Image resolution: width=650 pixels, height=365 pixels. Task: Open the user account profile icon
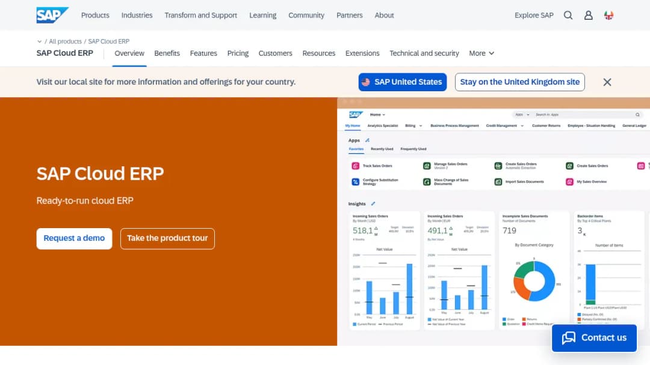588,15
